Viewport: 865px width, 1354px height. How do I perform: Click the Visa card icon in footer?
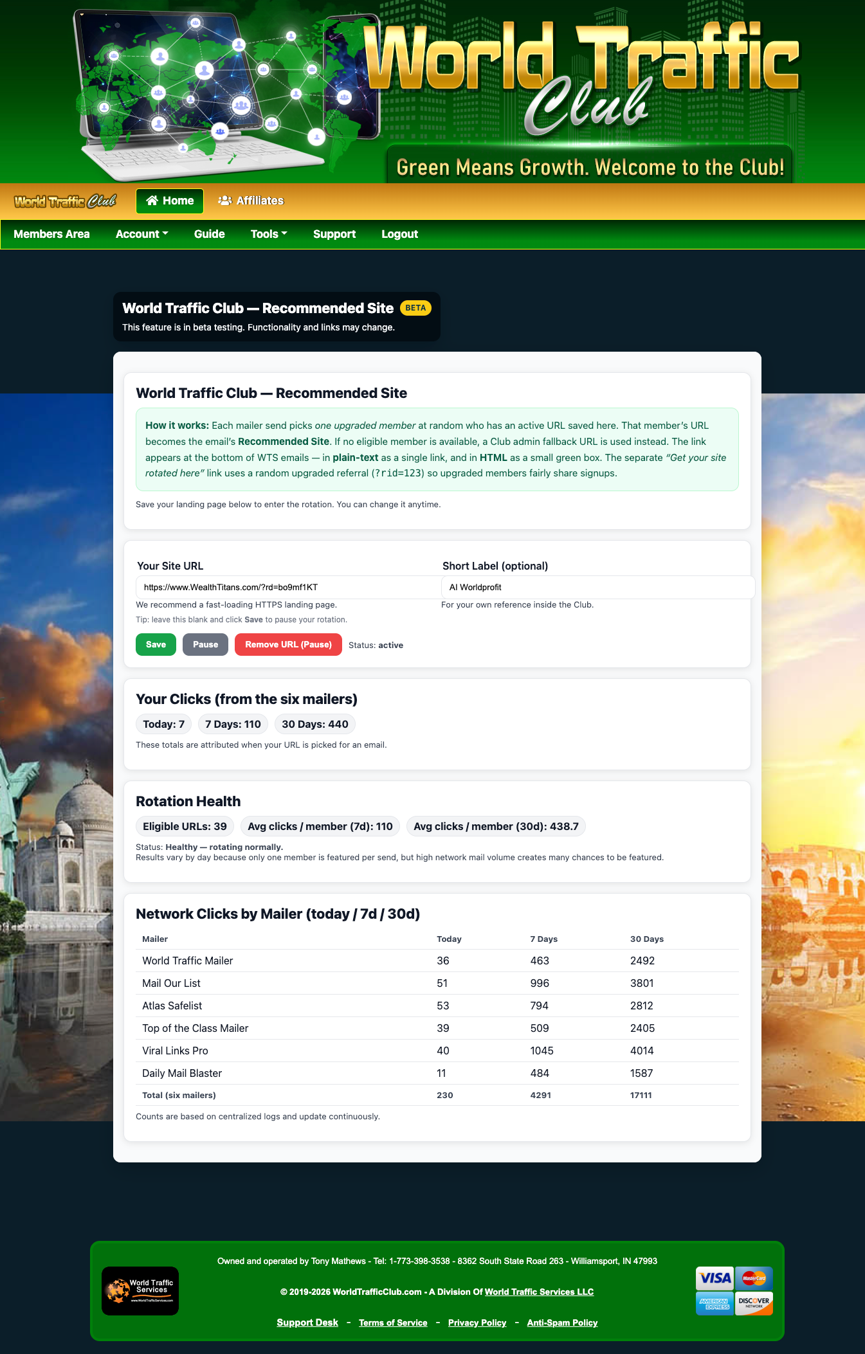tap(715, 1278)
